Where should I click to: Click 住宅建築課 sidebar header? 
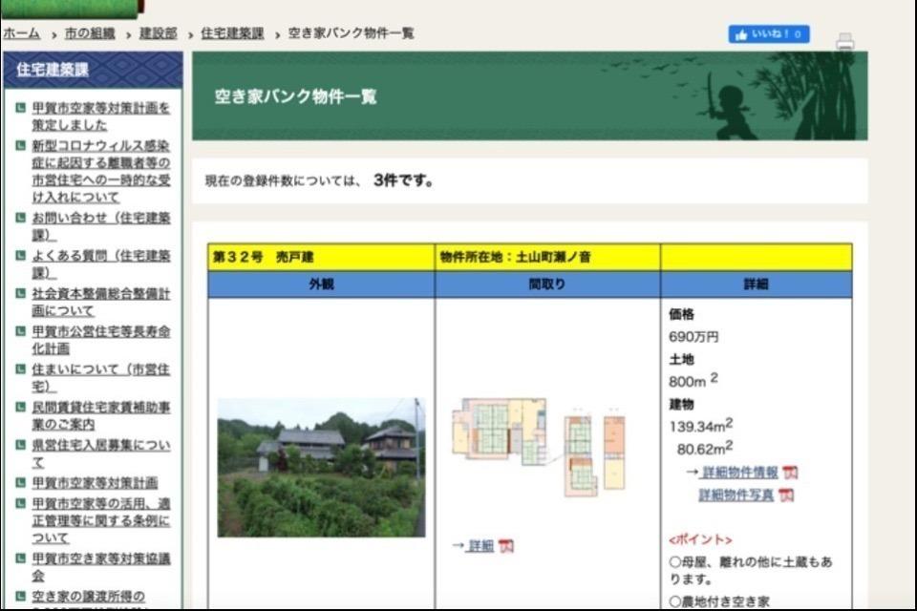tap(53, 70)
